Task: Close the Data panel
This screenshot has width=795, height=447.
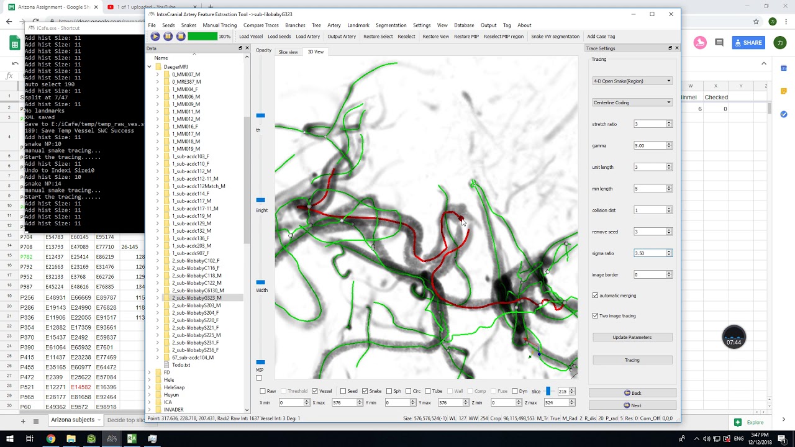Action: click(247, 48)
